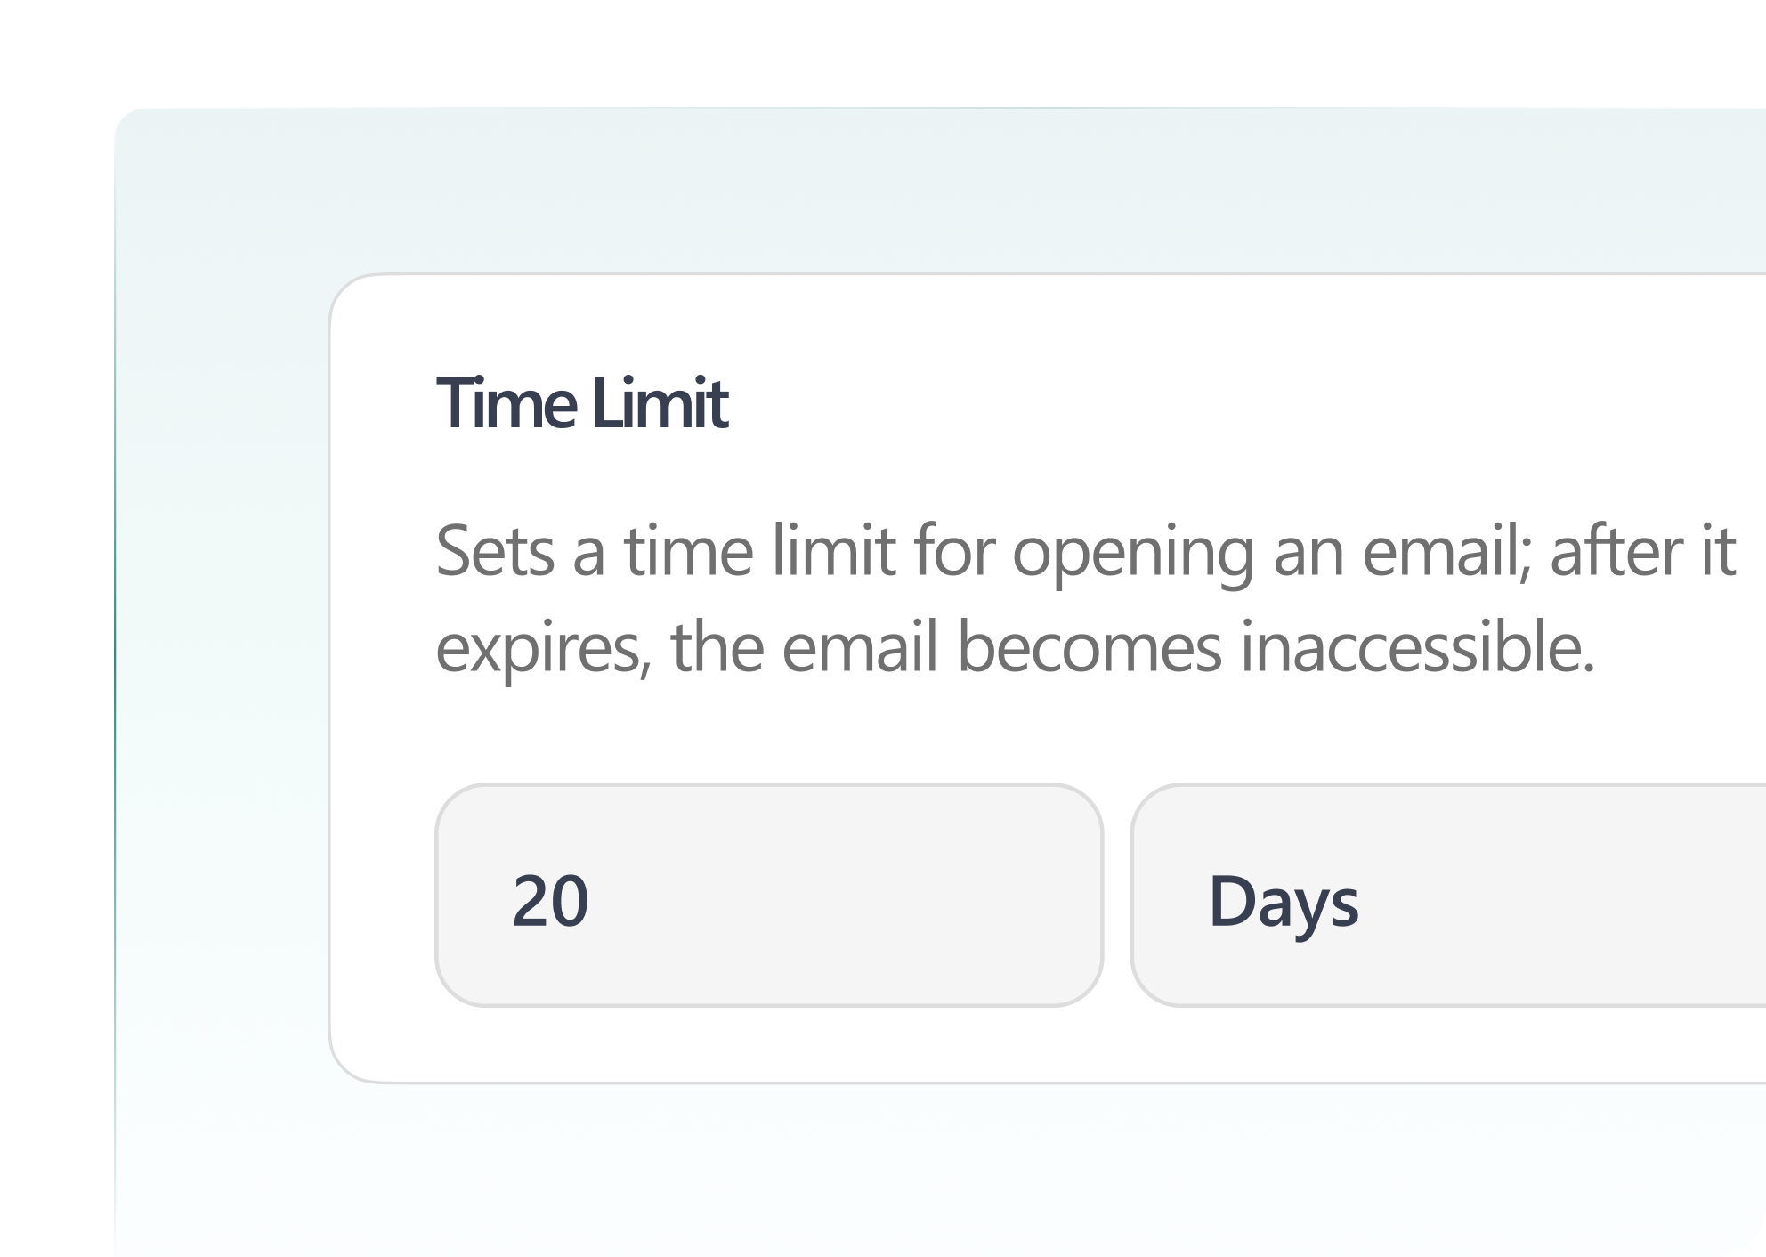This screenshot has width=1766, height=1257.
Task: Click the word "Sets" in the description
Action: click(x=495, y=552)
